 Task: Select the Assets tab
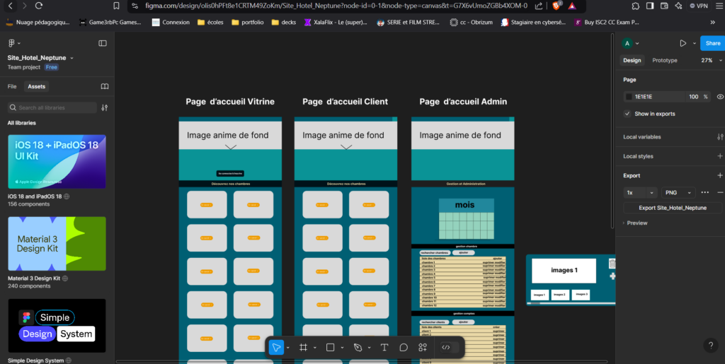[x=37, y=86]
